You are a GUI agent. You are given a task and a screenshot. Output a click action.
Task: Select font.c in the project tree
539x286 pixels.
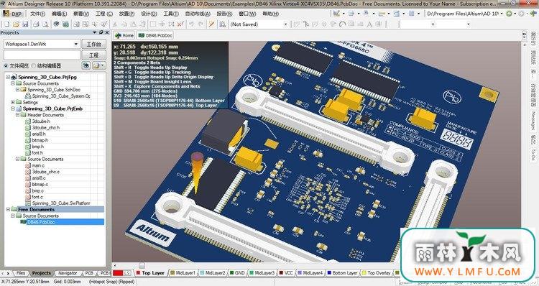pyautogui.click(x=37, y=197)
